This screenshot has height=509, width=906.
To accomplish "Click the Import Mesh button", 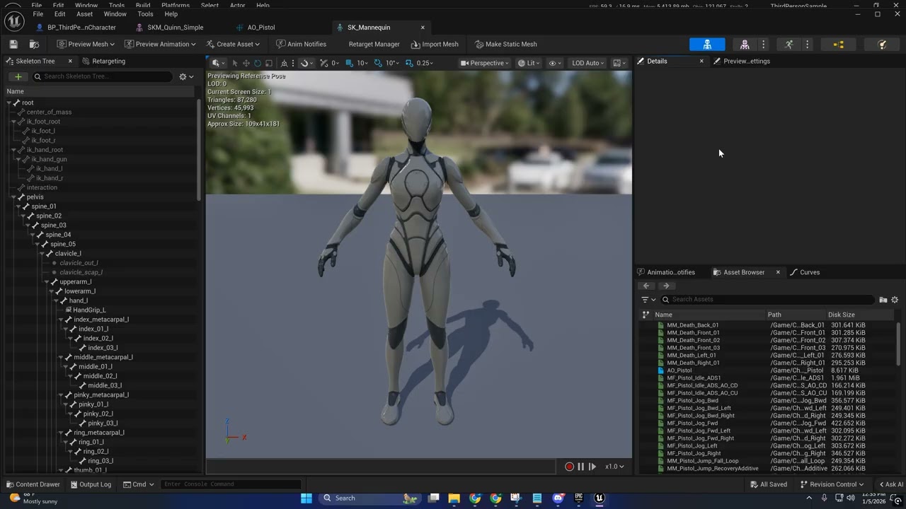I will (x=435, y=45).
